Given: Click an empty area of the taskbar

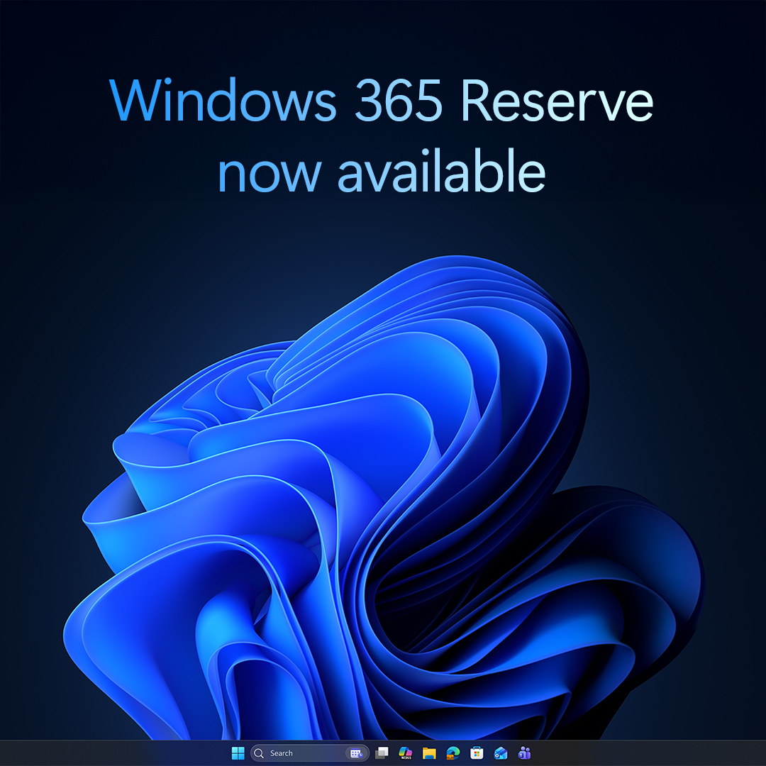Looking at the screenshot, I should 638,753.
